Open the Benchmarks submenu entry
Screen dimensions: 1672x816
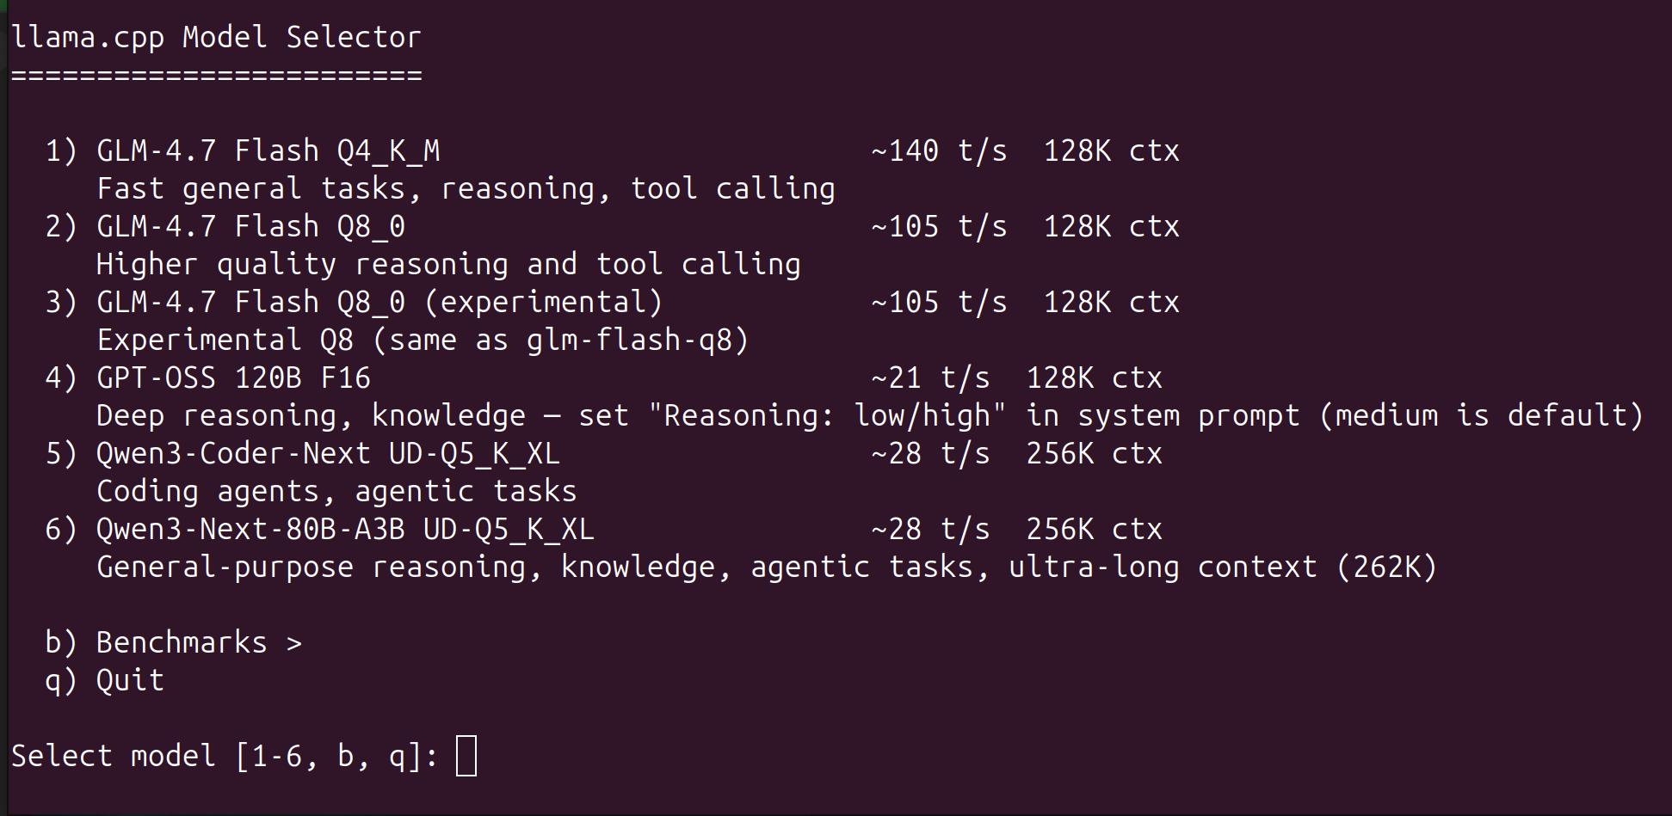coord(173,643)
